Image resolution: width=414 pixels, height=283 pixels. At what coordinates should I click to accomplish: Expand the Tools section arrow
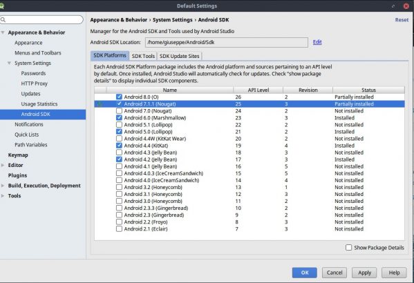click(3, 196)
